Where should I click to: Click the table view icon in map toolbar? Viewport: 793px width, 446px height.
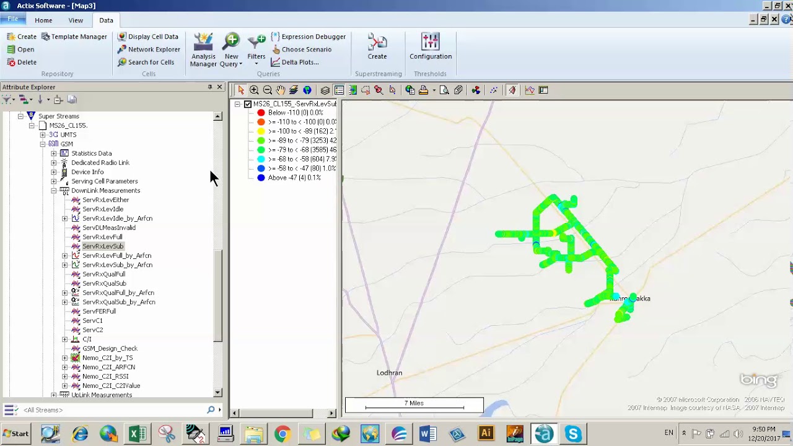543,90
